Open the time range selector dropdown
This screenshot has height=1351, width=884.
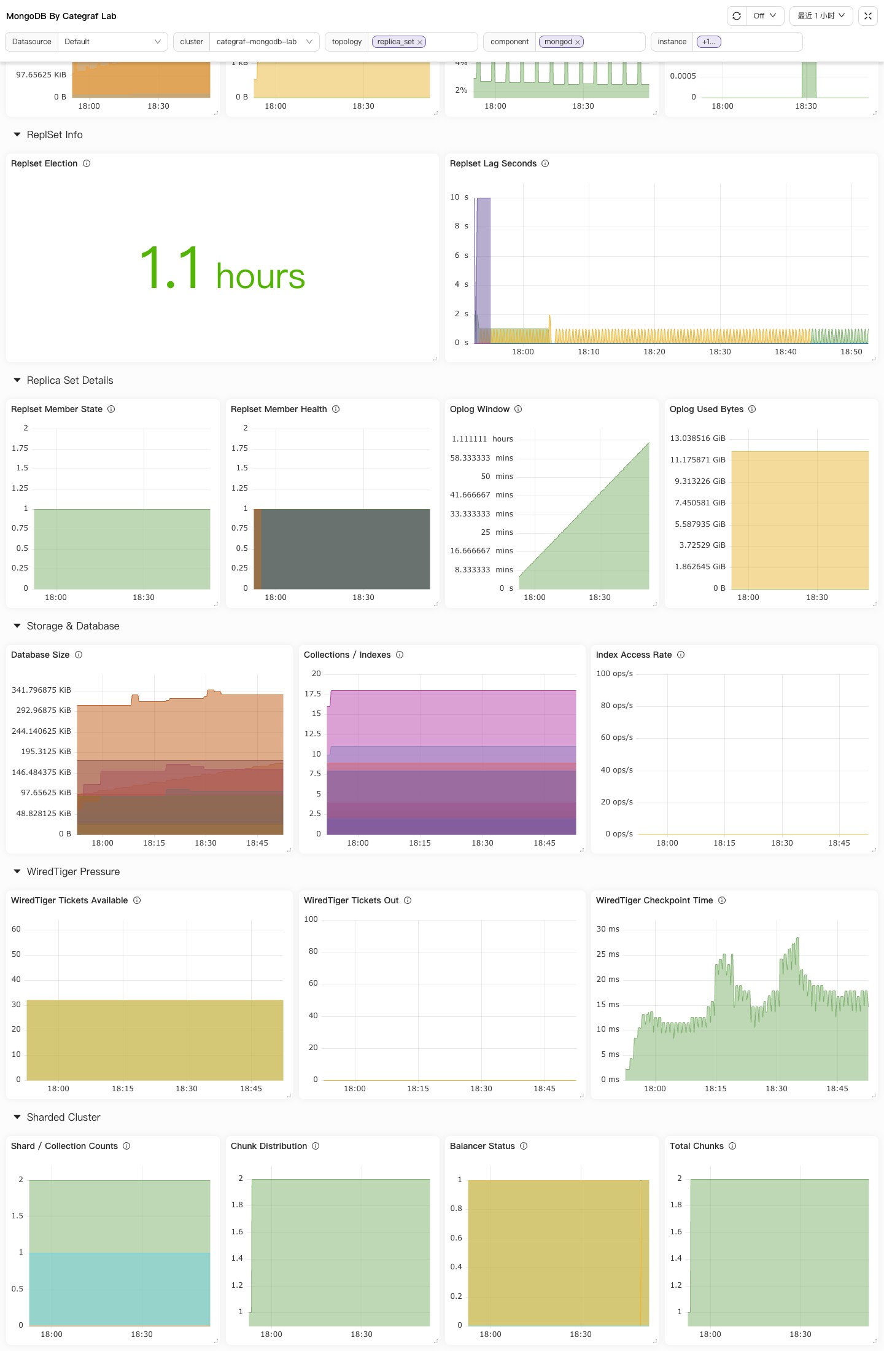pos(821,16)
